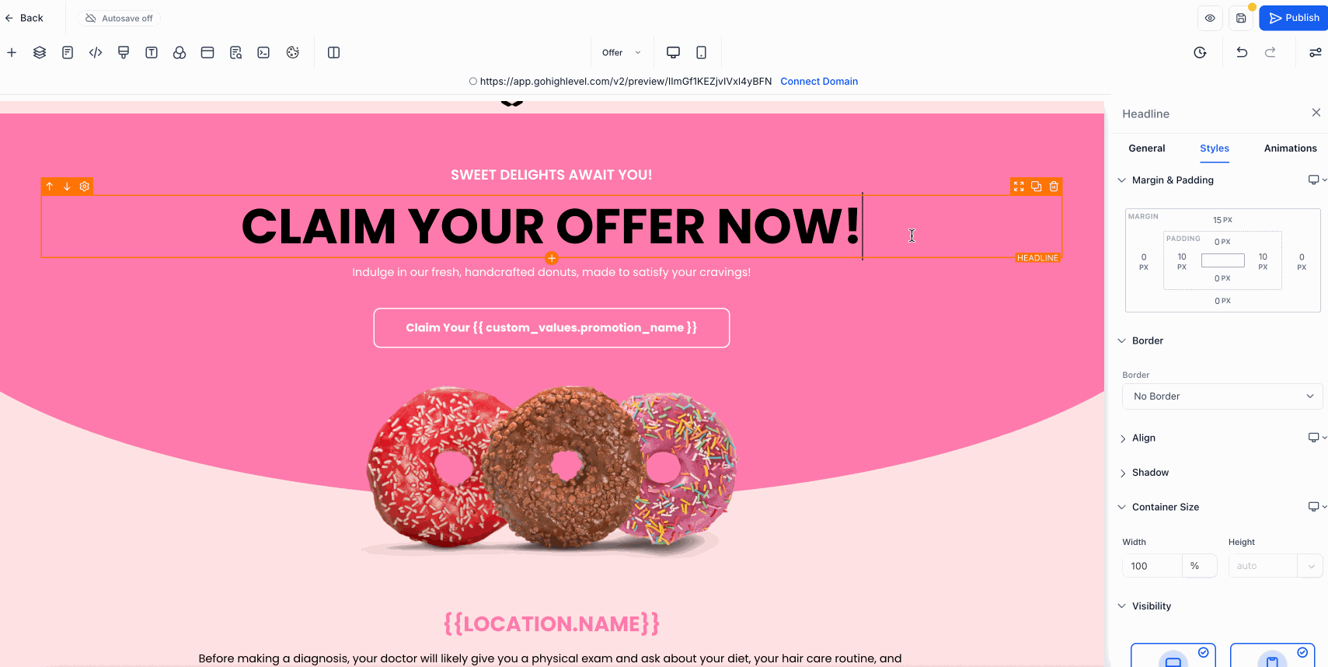Delete the headline element with trash icon
Image resolution: width=1328 pixels, height=667 pixels.
pos(1054,187)
